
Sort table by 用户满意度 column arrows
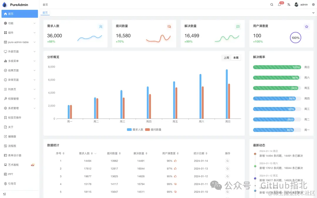(x=178, y=153)
